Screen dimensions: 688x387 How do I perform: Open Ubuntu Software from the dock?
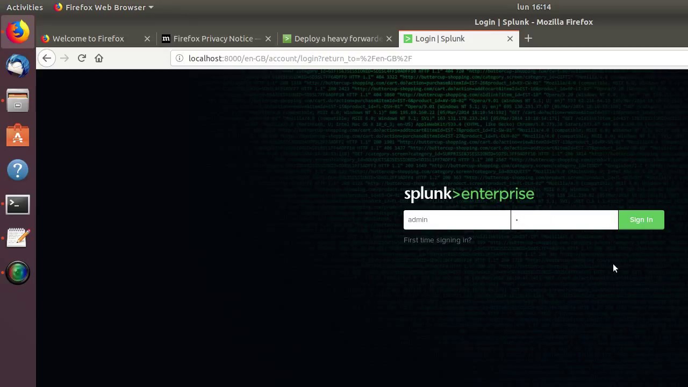[x=18, y=135]
